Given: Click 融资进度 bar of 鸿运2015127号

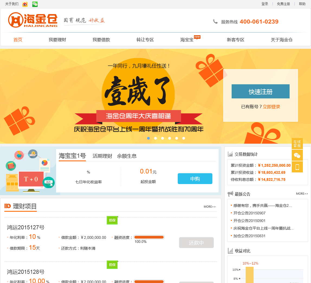Looking at the screenshot, I should (149, 237).
